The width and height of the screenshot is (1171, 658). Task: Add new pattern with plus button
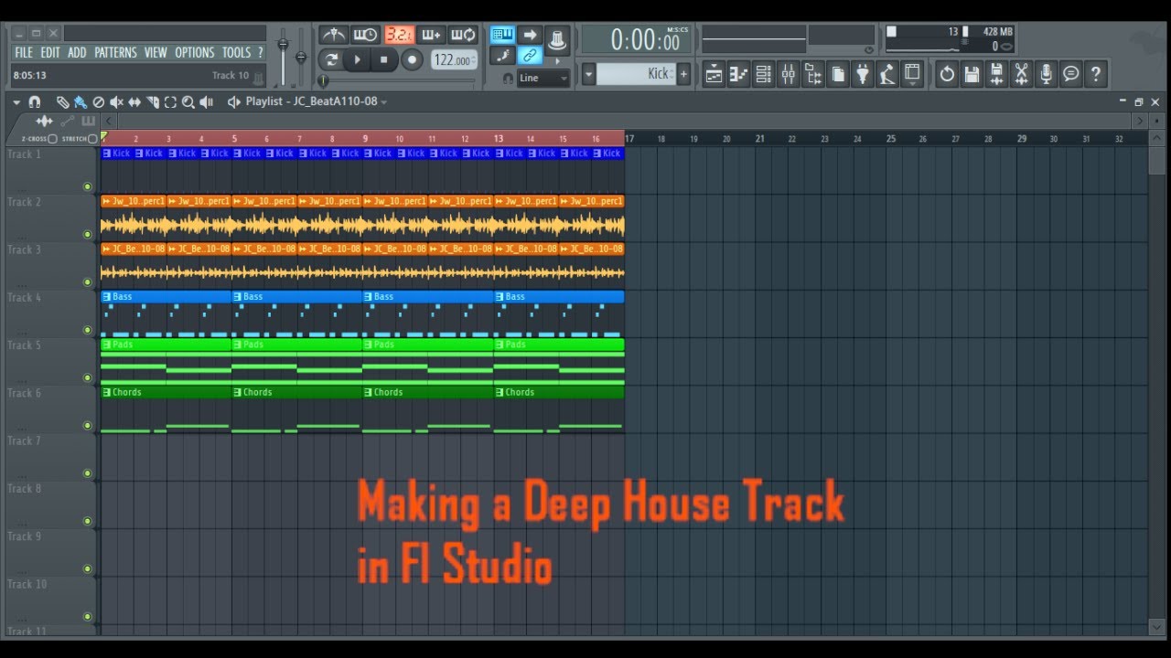[x=683, y=74]
